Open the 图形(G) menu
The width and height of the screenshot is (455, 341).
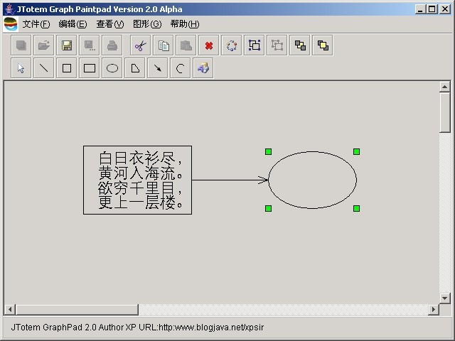coord(147,24)
